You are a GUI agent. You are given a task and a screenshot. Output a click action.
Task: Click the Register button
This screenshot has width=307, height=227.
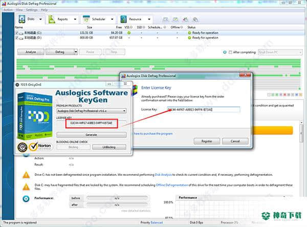coord(207,141)
